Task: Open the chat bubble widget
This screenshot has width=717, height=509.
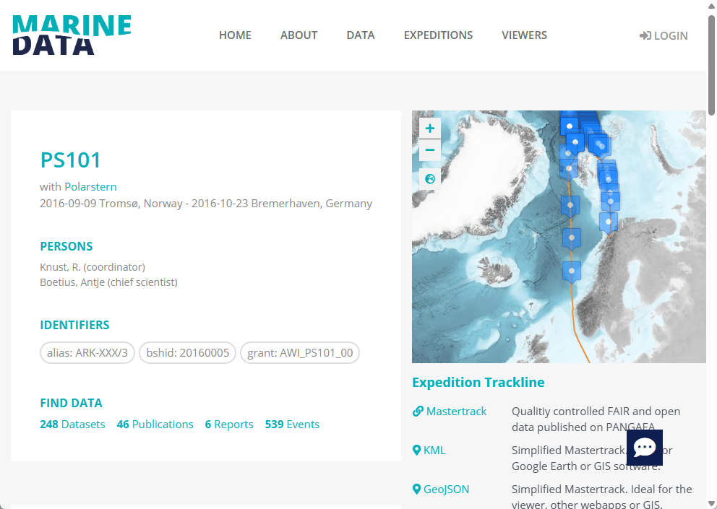Action: click(644, 448)
